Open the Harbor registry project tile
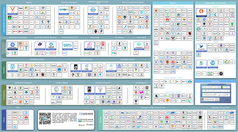238x132 pixels. point(56,90)
